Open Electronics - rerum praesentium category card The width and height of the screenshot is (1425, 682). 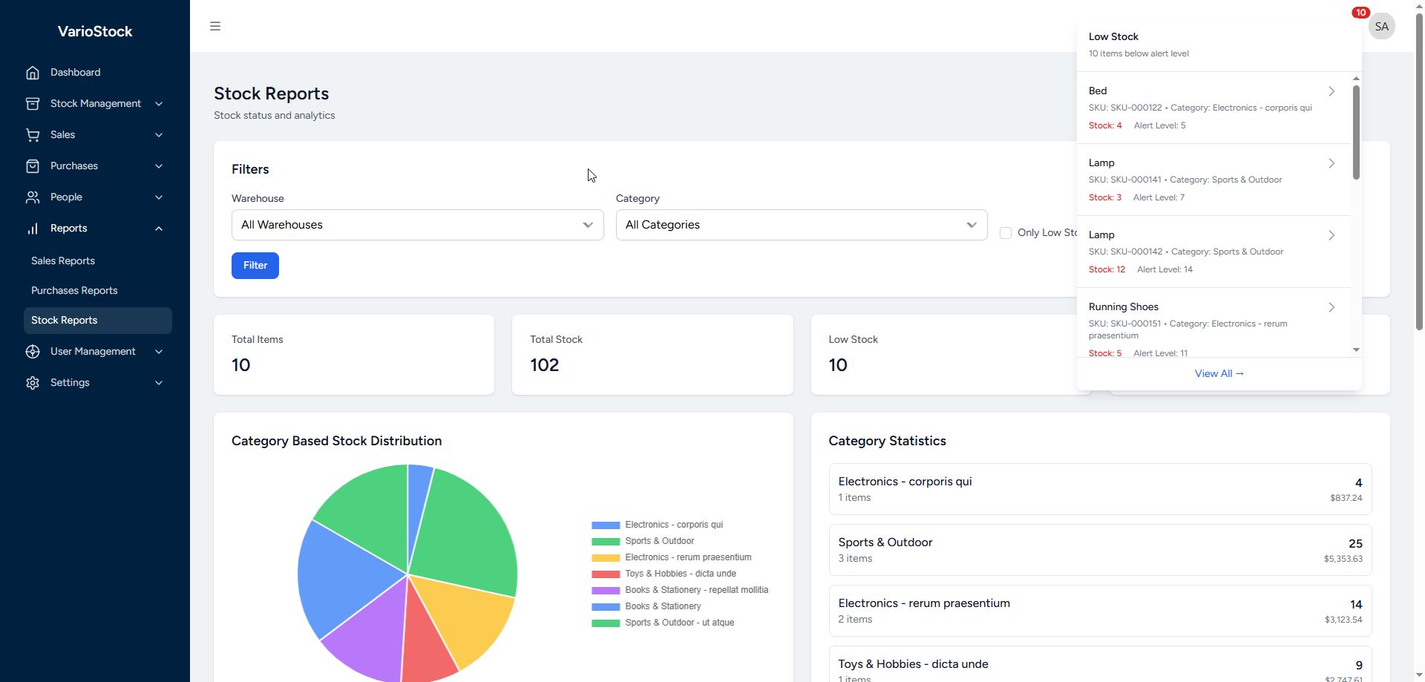[1100, 611]
